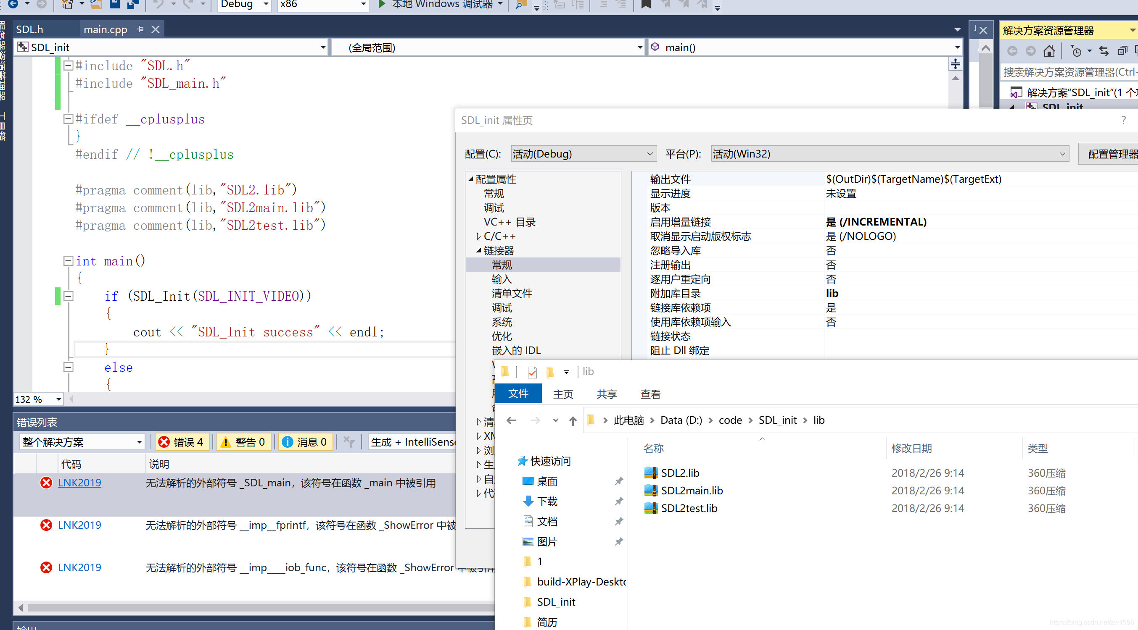Click the back arrow in Solution Explorer toolbar
This screenshot has width=1138, height=630.
tap(1012, 51)
